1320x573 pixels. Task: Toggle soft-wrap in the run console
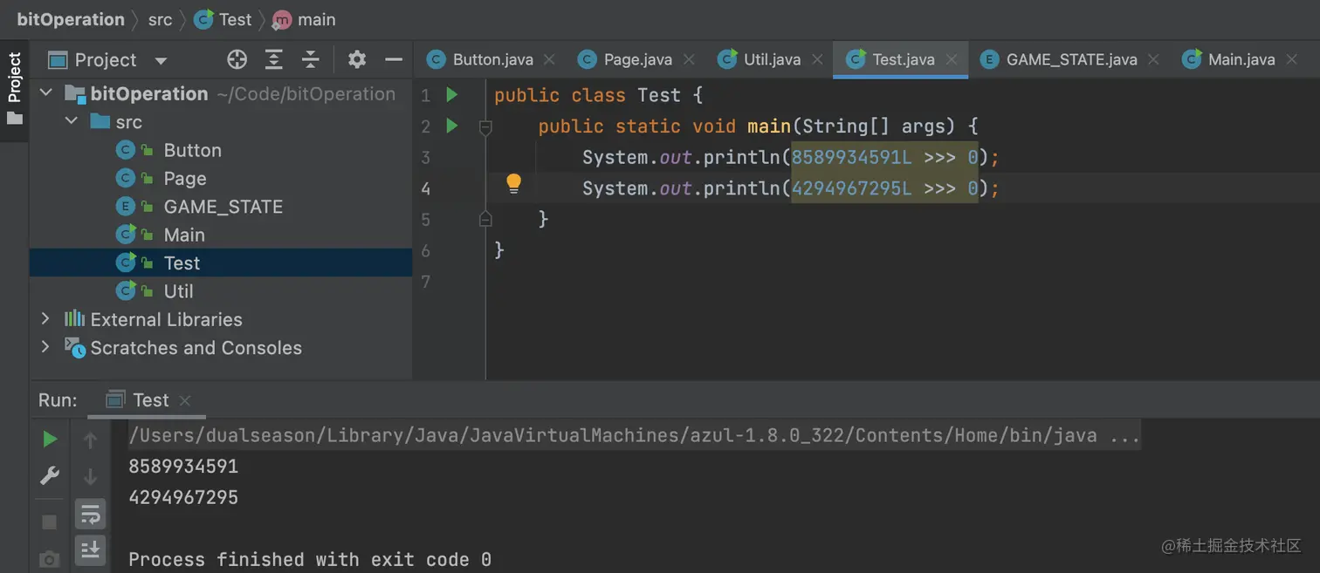(90, 515)
